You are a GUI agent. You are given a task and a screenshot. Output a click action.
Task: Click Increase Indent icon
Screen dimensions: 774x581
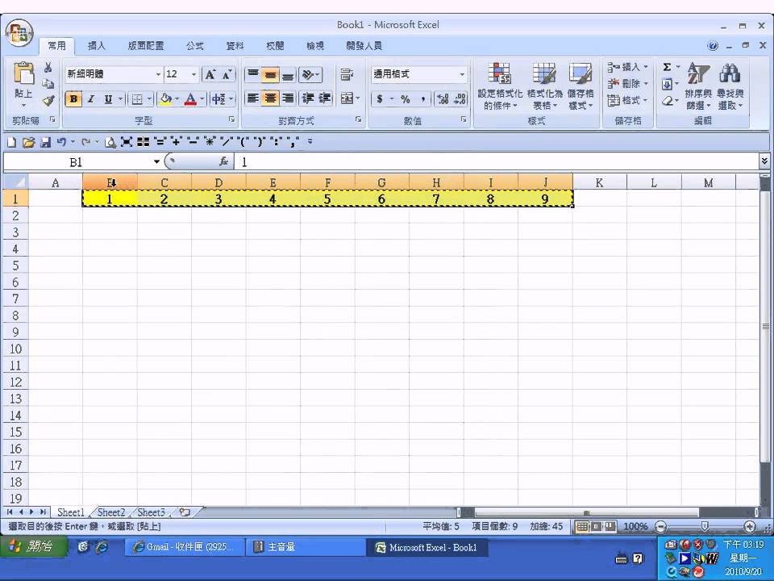click(x=324, y=98)
